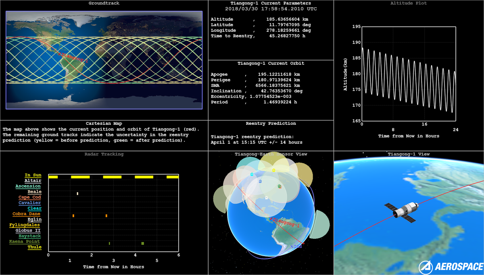The height and width of the screenshot is (275, 484).
Task: Select the Kaena Point radar label
Action: [x=25, y=242]
